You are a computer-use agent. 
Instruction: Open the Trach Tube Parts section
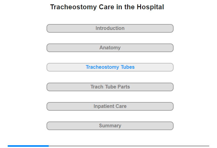pos(110,87)
